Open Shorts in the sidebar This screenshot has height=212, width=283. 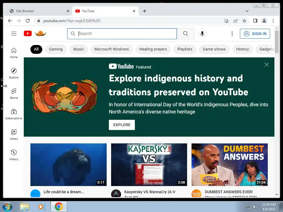point(14,94)
